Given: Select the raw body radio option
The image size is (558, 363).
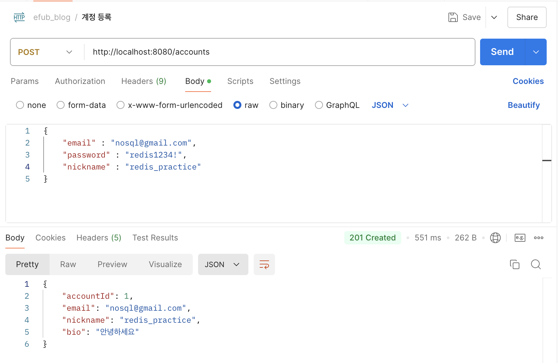Looking at the screenshot, I should pyautogui.click(x=237, y=105).
